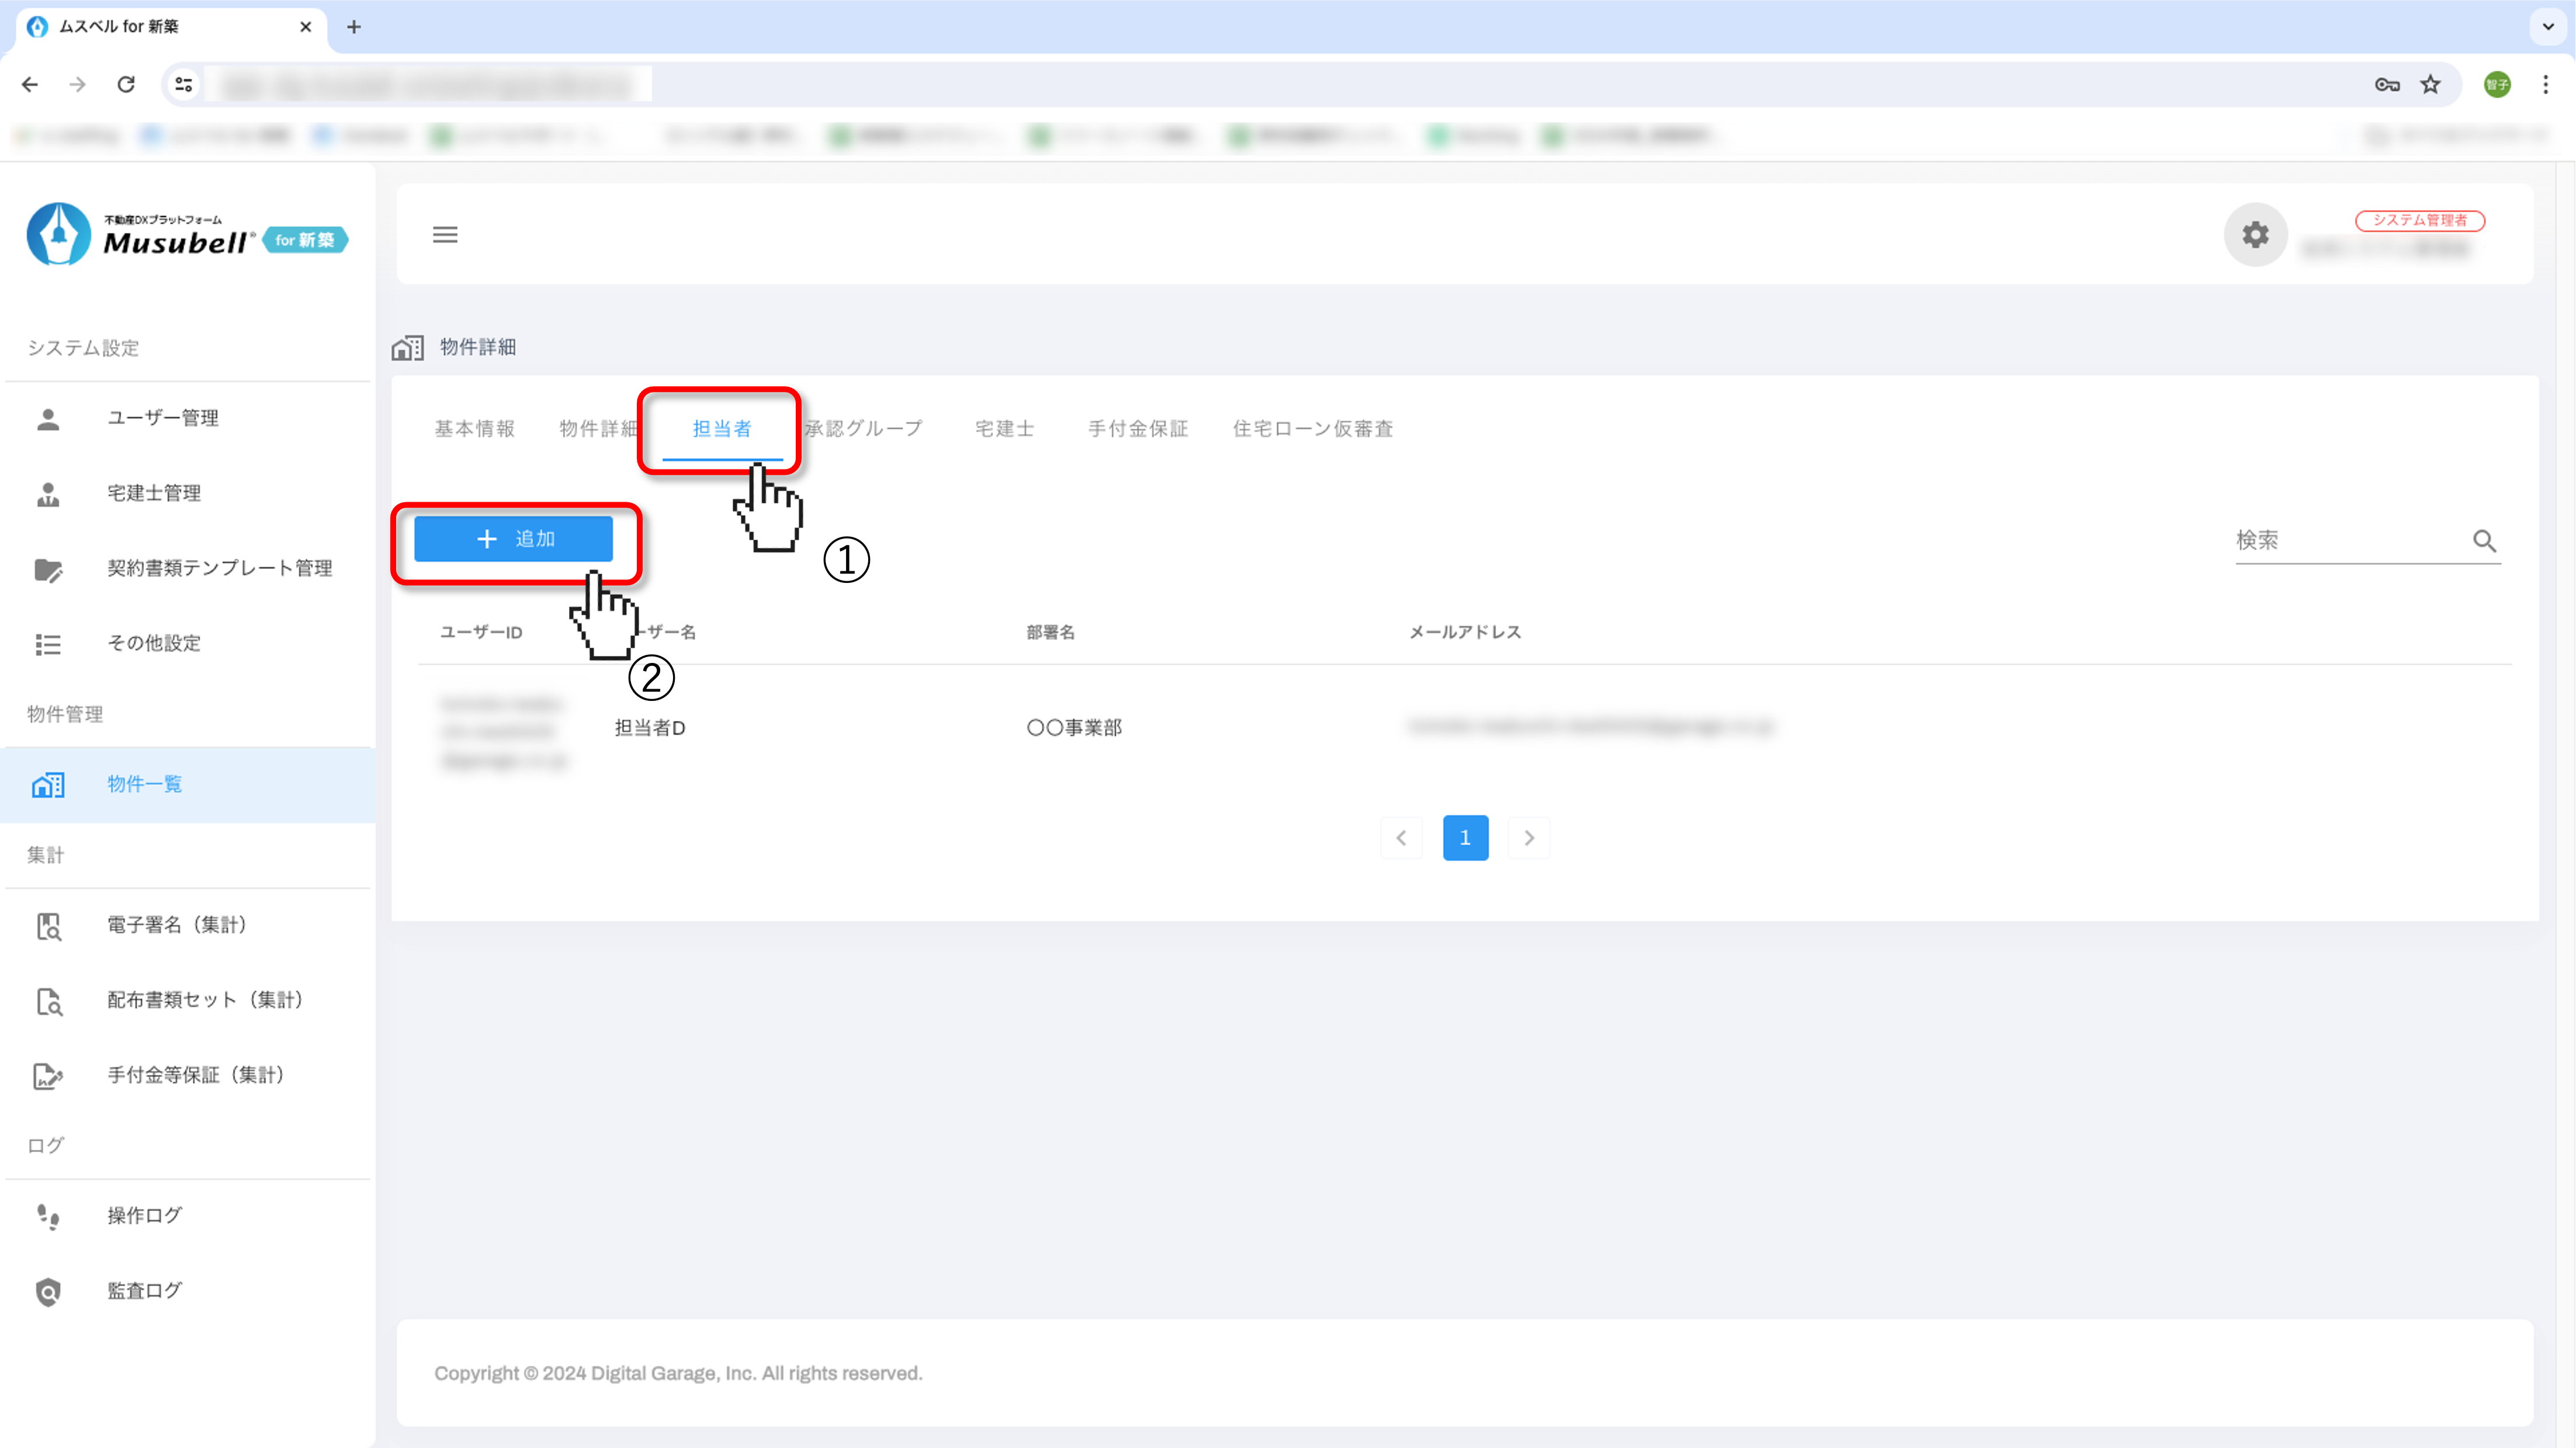Open 監査ログ in the sidebar
2576x1448 pixels.
[x=144, y=1291]
